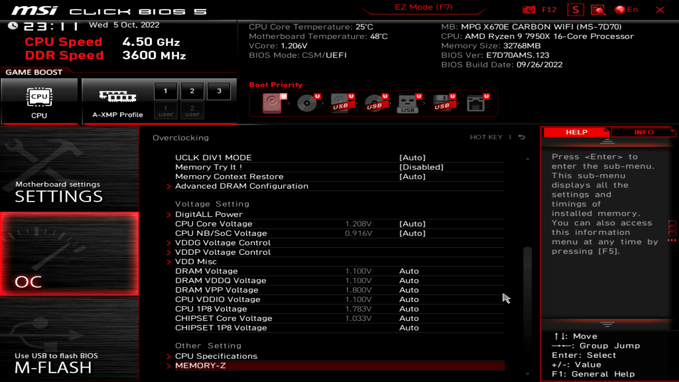Select EZ Mode (F7) toggle icon

tap(423, 6)
